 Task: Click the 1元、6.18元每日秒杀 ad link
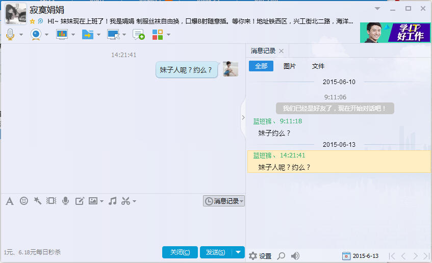pos(32,252)
